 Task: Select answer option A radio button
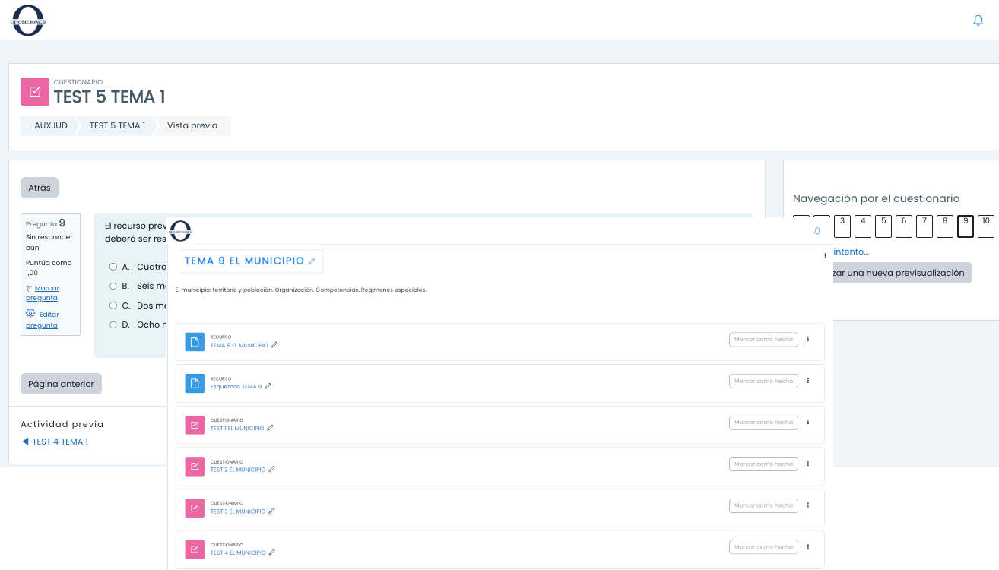[x=113, y=267]
